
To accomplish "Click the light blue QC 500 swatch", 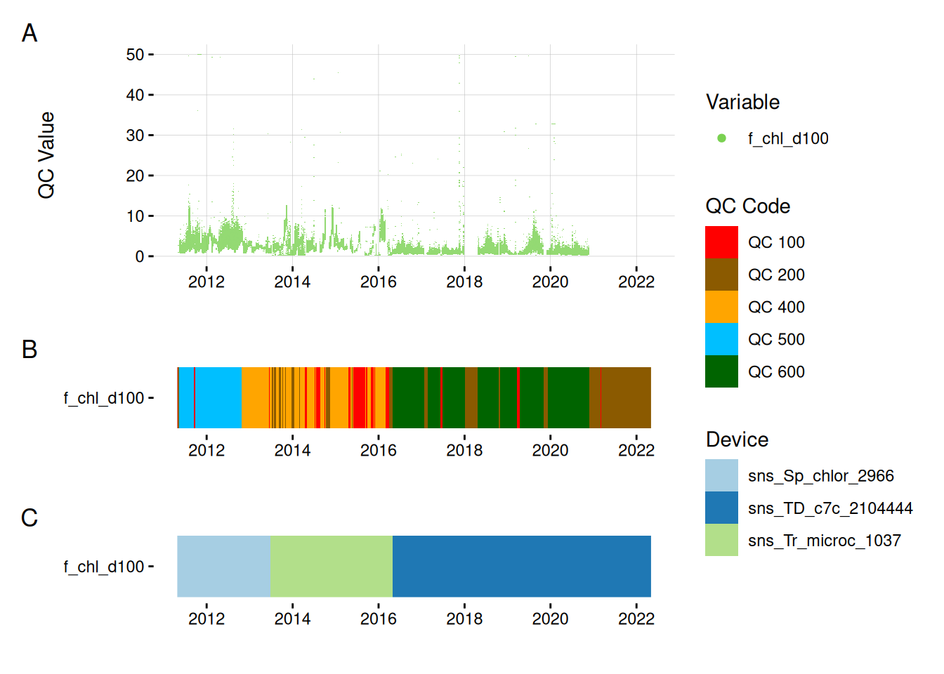I will click(721, 339).
